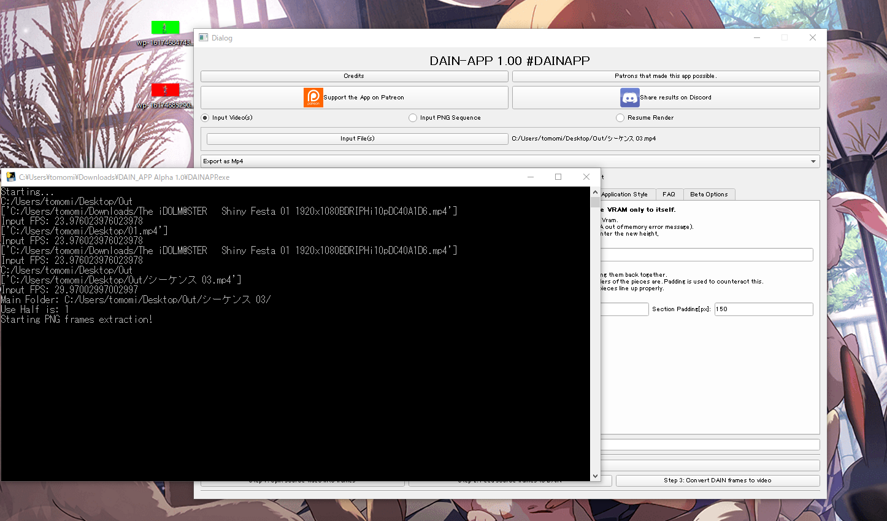Click the new height input field
The image size is (887, 521).
[707, 255]
